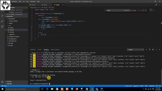The height and width of the screenshot is (91, 162).
Task: Toggle Match Whole Word in find widget
Action: pyautogui.click(x=127, y=10)
